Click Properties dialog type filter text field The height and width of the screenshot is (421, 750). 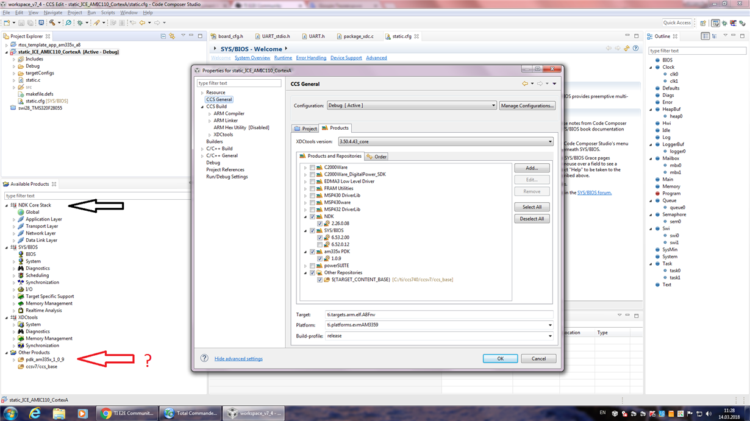(x=239, y=83)
